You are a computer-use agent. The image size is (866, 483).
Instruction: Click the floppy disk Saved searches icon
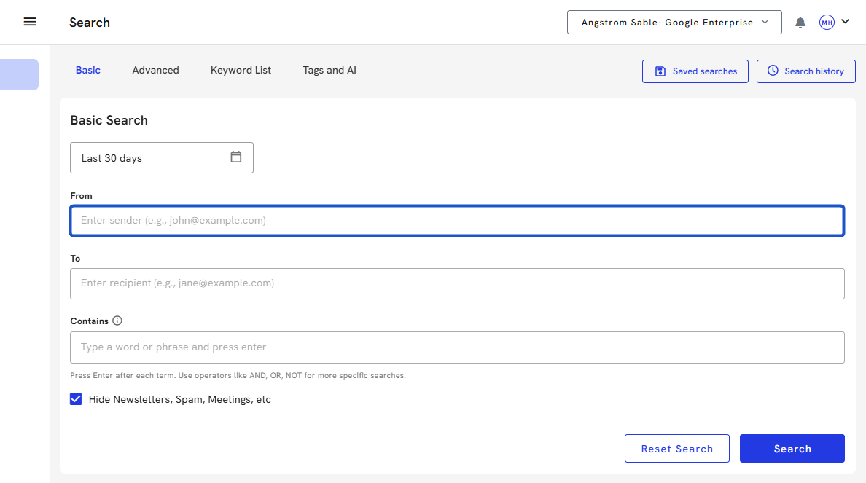[x=660, y=71]
